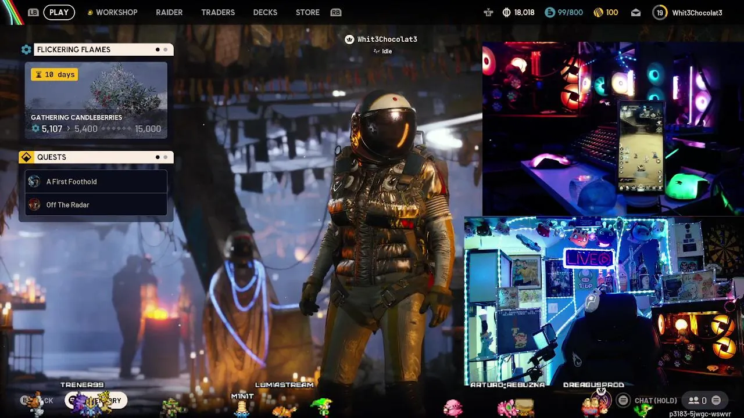Click the Quests diamond icon
This screenshot has height=418, width=744.
[26, 157]
